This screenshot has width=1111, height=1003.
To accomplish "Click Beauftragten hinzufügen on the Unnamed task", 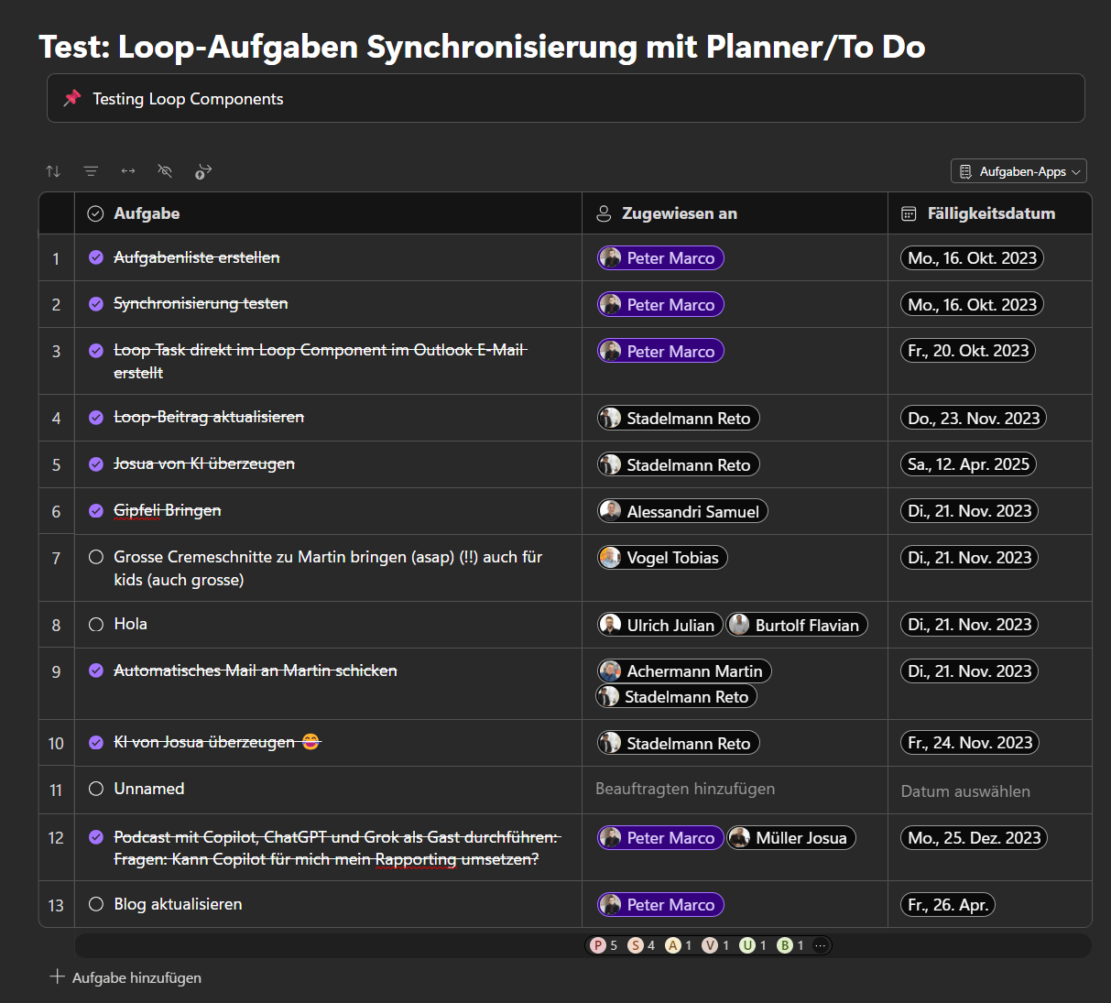I will pos(685,789).
